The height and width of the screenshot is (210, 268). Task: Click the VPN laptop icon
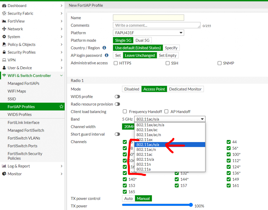4,60
